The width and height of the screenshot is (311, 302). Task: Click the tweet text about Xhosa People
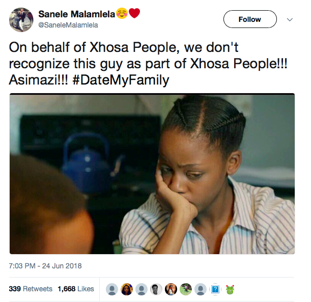pyautogui.click(x=148, y=64)
